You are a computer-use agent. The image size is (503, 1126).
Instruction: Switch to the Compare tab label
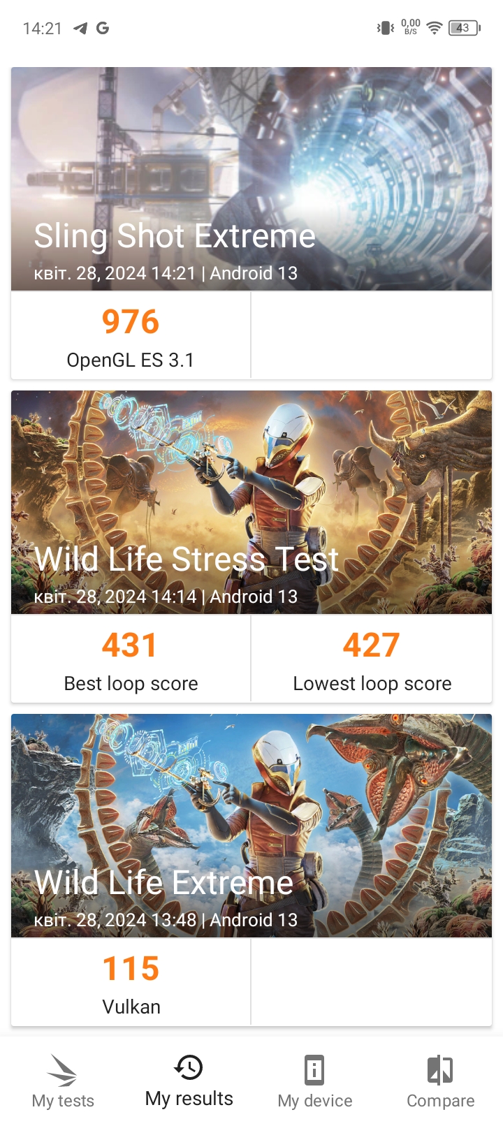440,1101
